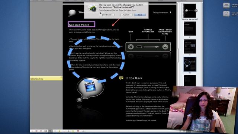Open the fifth page thumbnail at bottom
Image resolution: width=238 pixels, height=134 pixels.
click(190, 80)
